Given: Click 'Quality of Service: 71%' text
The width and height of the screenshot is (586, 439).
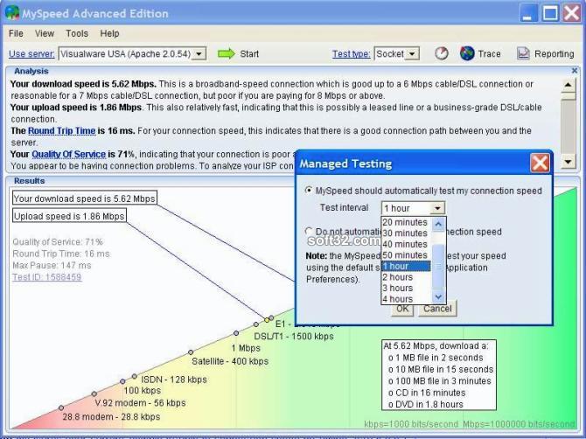Looking at the screenshot, I should 58,241.
